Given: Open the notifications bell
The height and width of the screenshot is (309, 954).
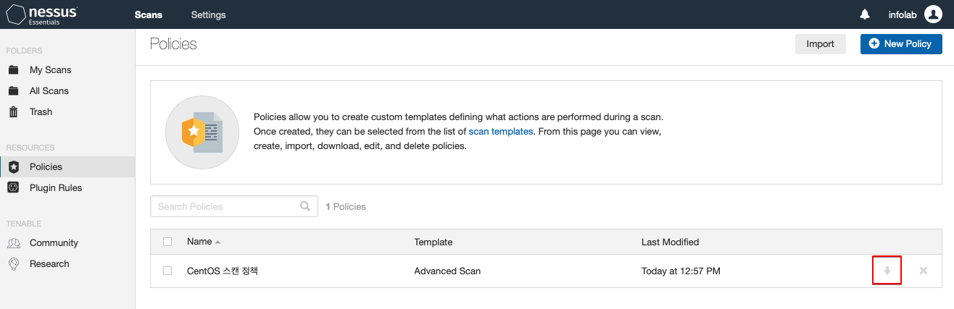Looking at the screenshot, I should pos(865,14).
